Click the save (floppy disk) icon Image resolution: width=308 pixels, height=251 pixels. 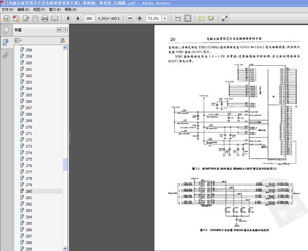click(35, 18)
